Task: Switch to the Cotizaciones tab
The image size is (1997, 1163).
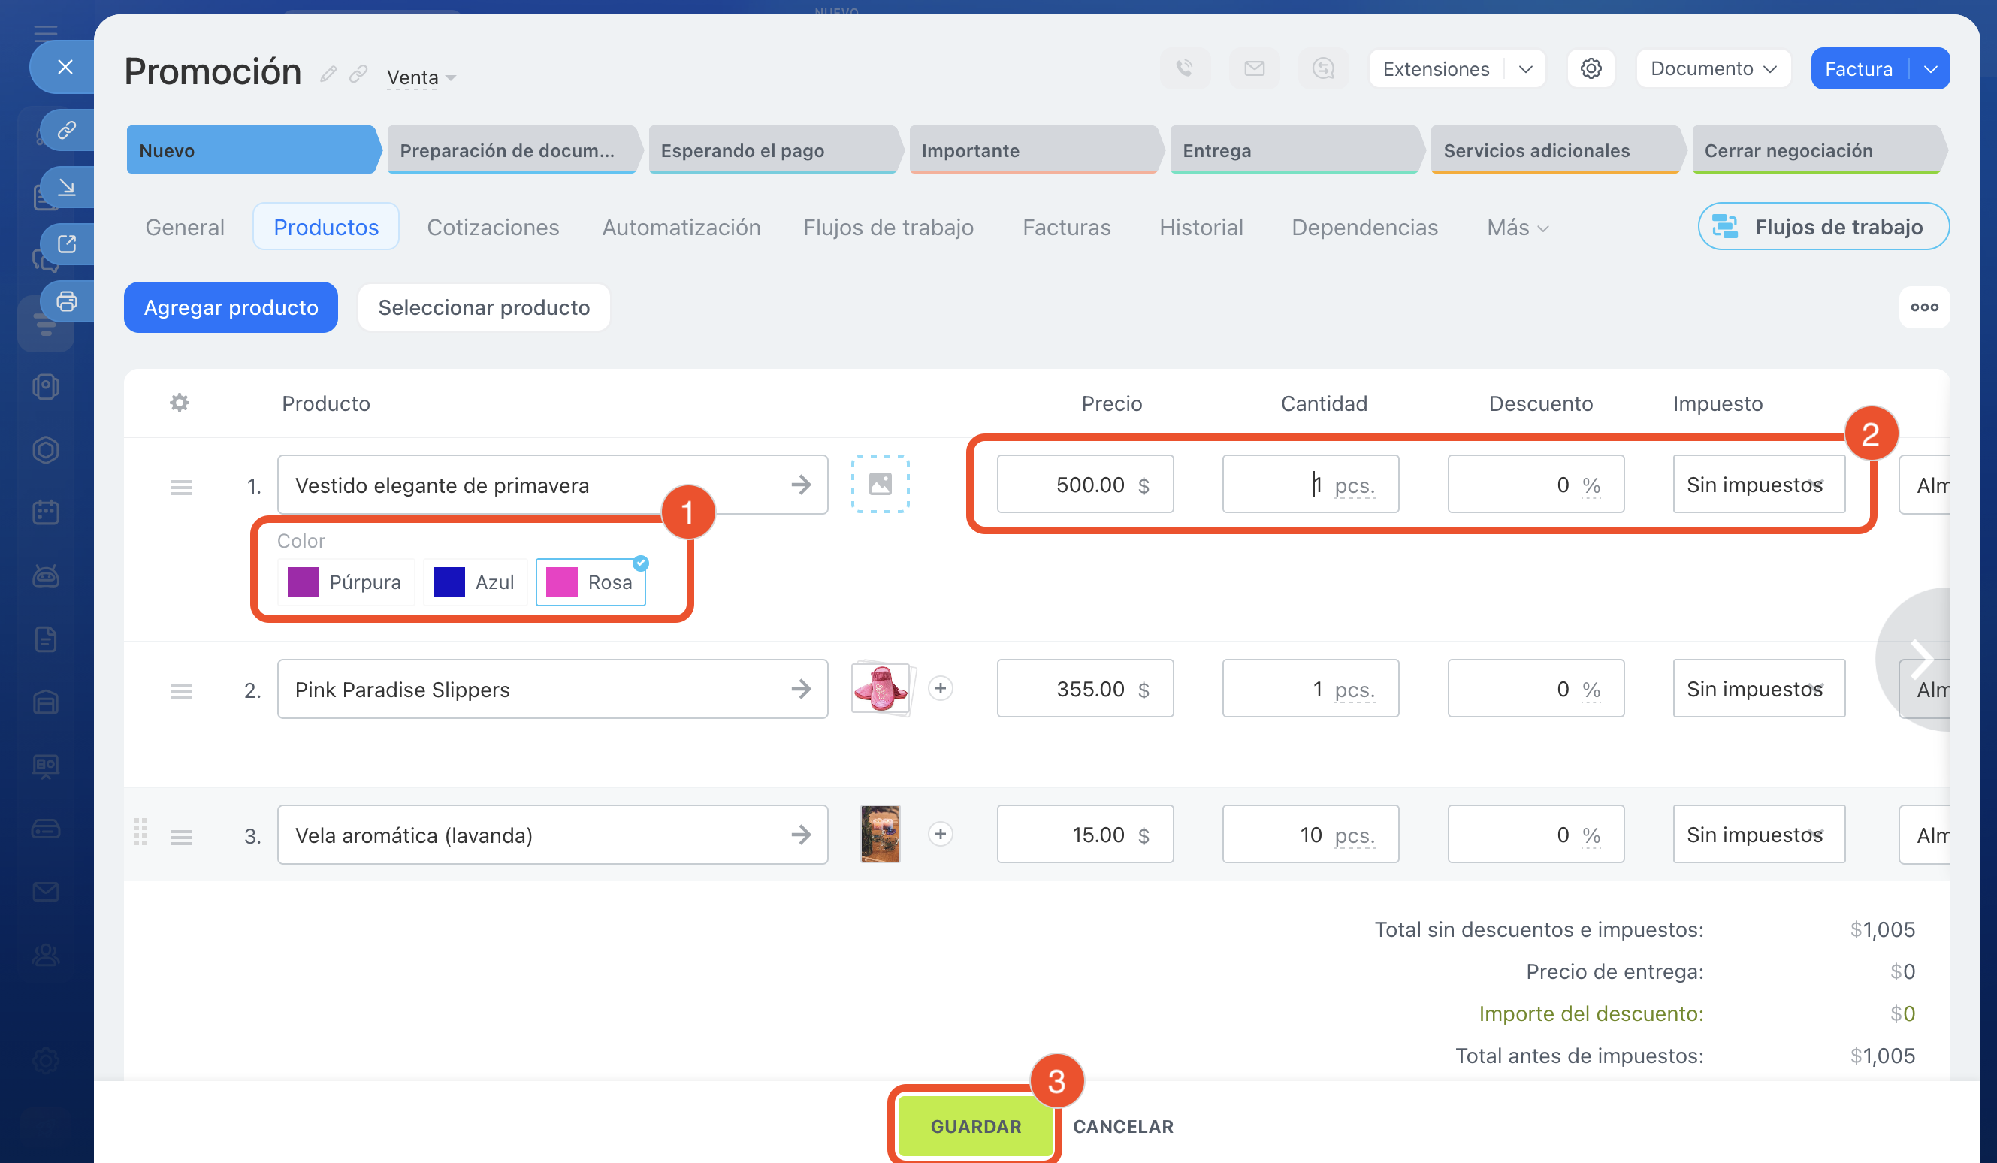Action: [493, 228]
